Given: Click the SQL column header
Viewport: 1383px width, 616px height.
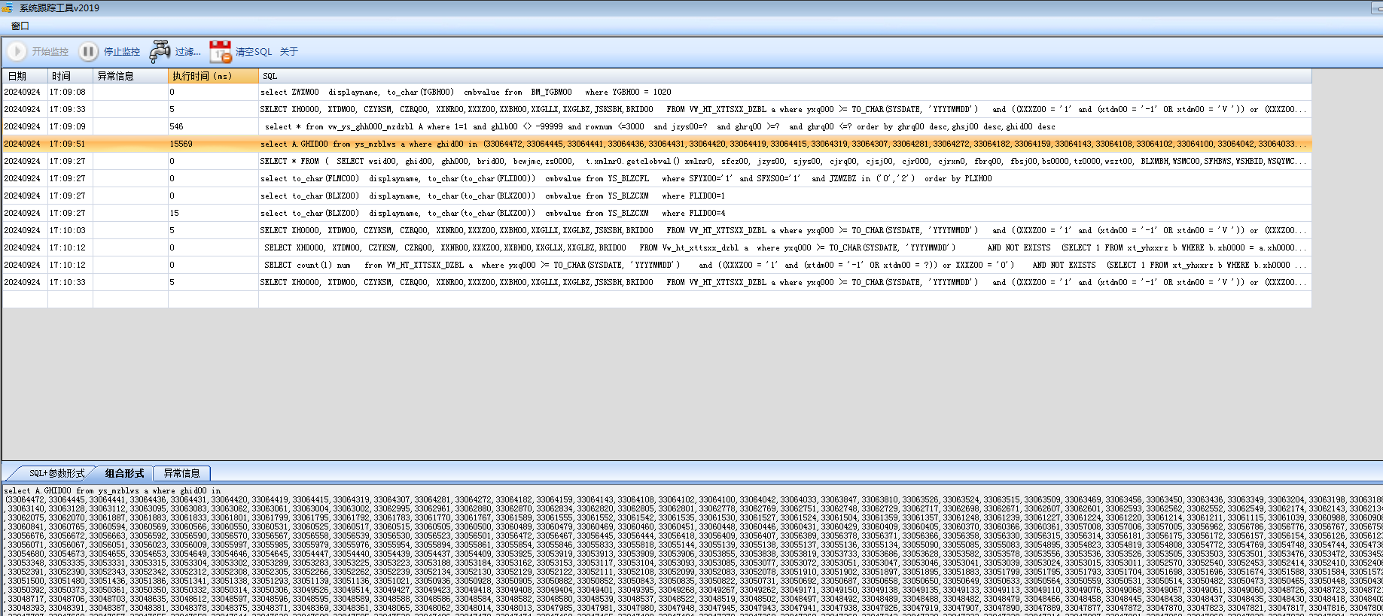Looking at the screenshot, I should (784, 76).
